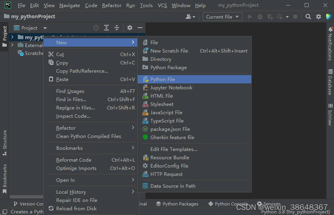Open the Tools menu
Image resolution: width=334 pixels, height=215 pixels.
(x=146, y=5)
